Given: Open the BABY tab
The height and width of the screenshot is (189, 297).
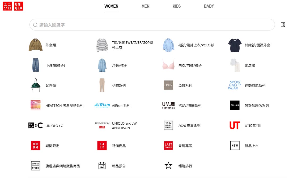Looking at the screenshot, I should click(x=209, y=6).
